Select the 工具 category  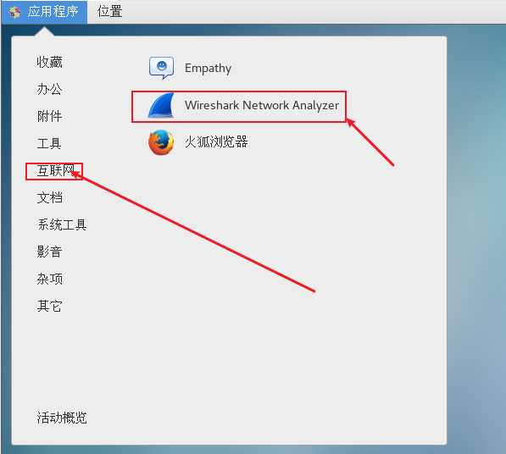tap(49, 143)
